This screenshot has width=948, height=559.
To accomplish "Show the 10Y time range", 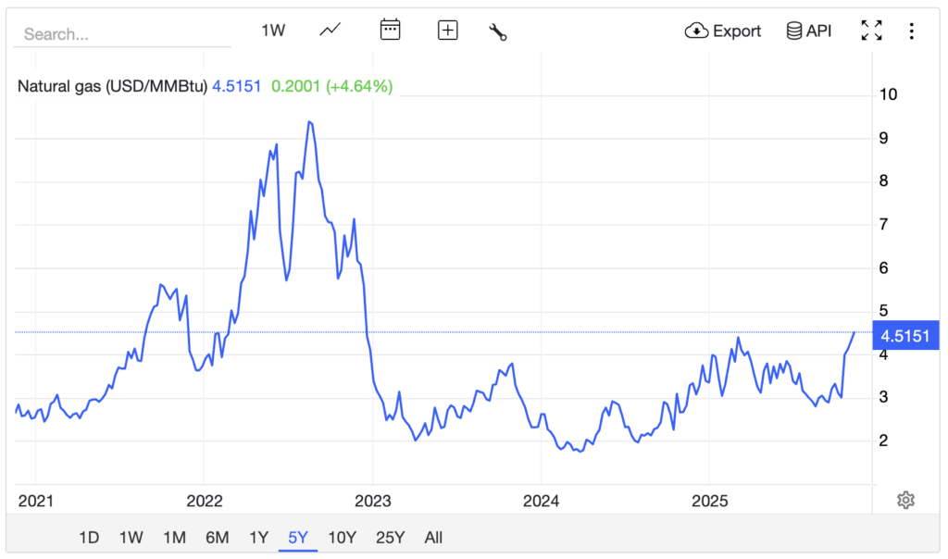I will click(x=342, y=538).
